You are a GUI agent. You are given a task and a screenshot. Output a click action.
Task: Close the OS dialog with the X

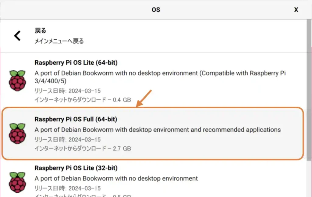(296, 10)
